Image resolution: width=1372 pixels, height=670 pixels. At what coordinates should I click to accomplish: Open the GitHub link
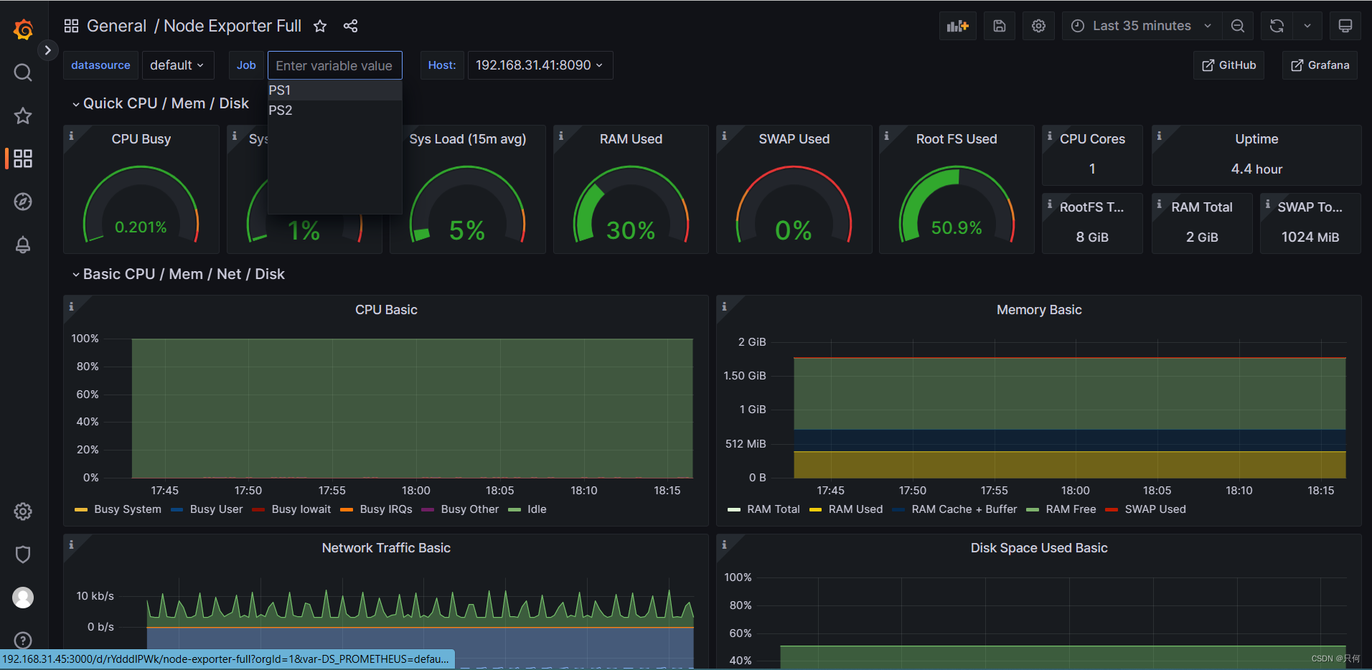1229,65
